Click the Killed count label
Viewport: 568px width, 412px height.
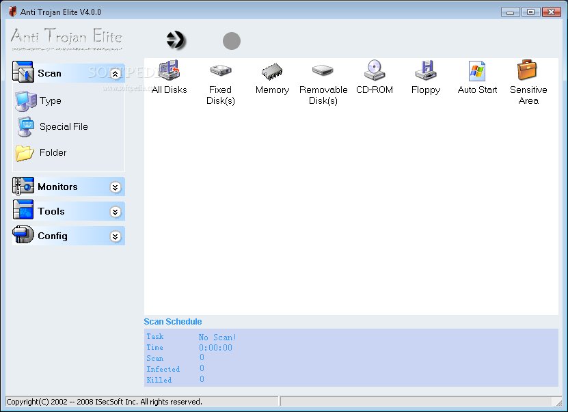pyautogui.click(x=159, y=380)
